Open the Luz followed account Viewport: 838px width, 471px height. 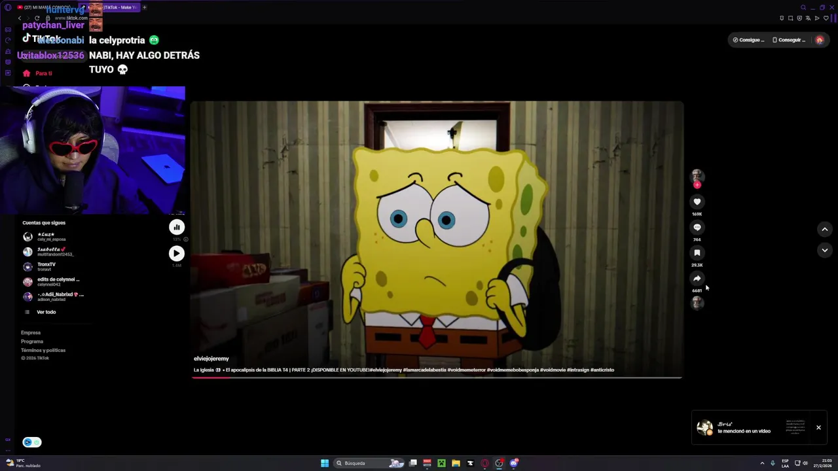coord(52,236)
